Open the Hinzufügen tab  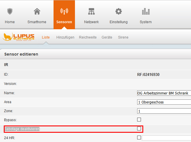point(65,37)
